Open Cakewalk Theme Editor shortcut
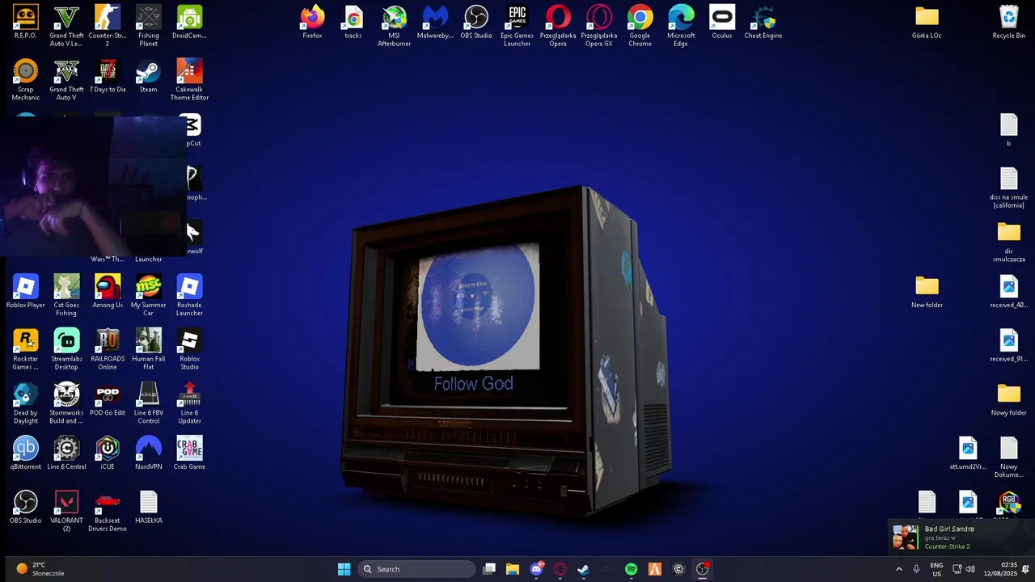Viewport: 1035px width, 582px height. point(189,80)
